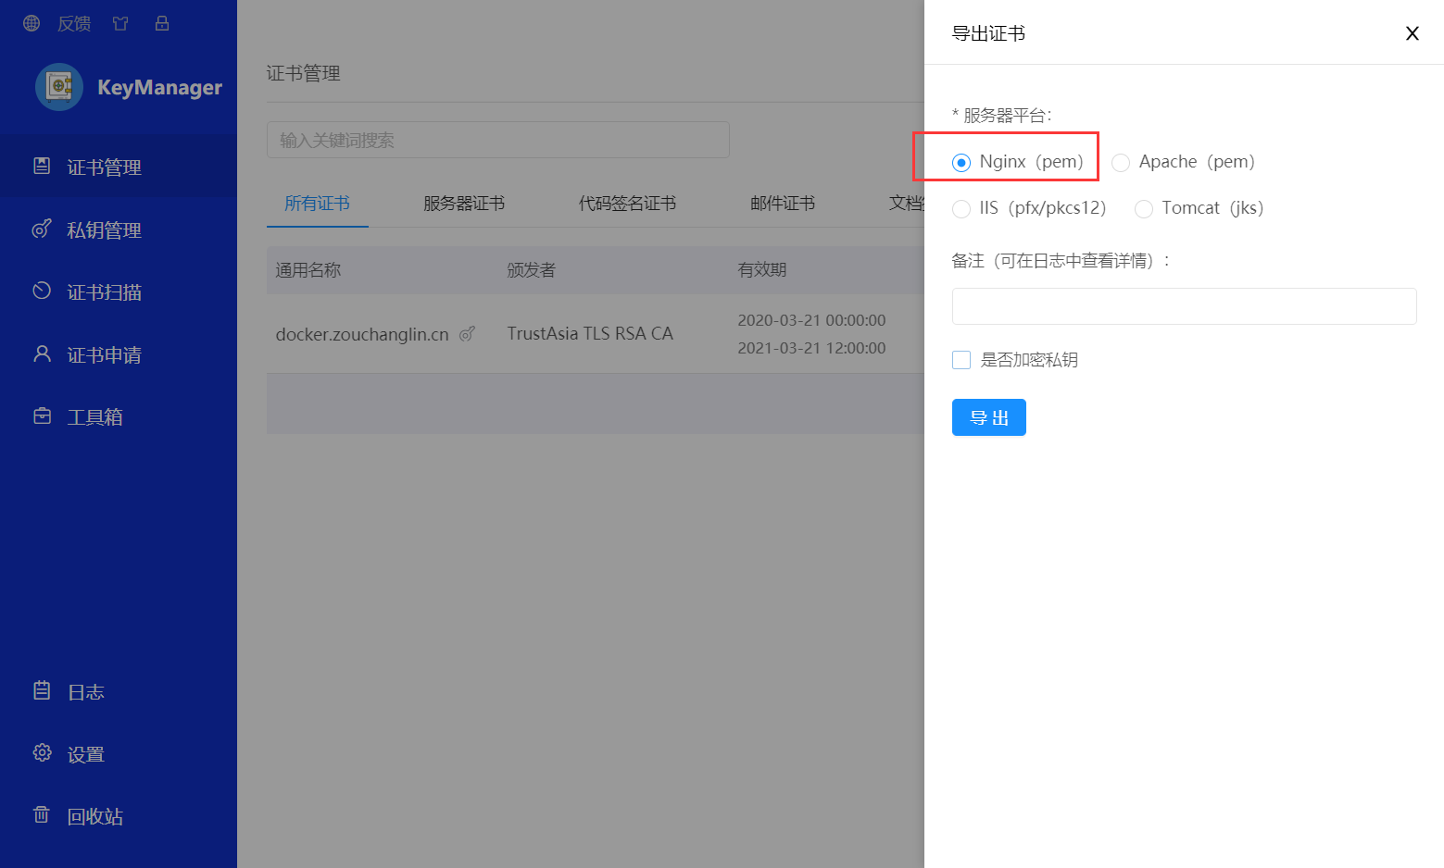The width and height of the screenshot is (1444, 868).
Task: Click the padlock lock icon at top
Action: click(x=162, y=23)
